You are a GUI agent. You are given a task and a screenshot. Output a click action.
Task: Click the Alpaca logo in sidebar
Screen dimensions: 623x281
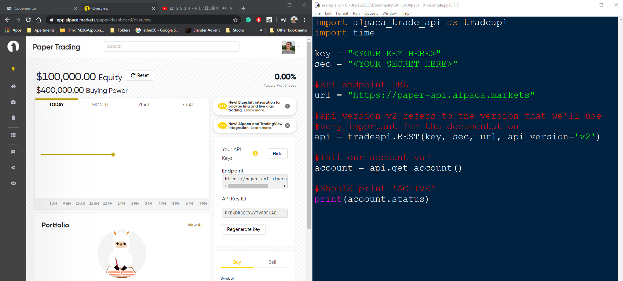point(13,47)
